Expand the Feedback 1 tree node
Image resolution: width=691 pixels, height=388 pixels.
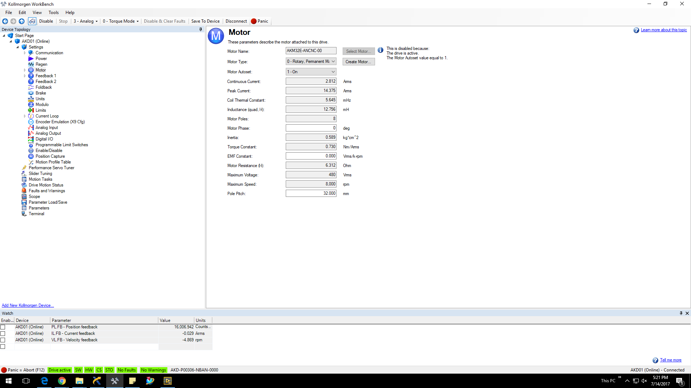click(x=25, y=76)
